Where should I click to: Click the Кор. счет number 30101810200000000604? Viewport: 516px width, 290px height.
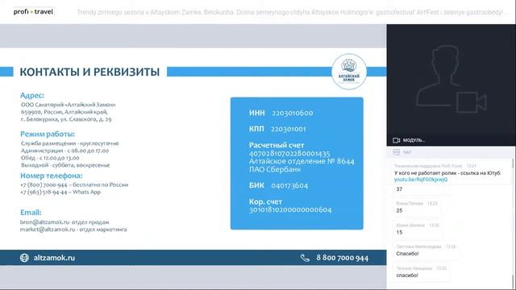pyautogui.click(x=290, y=209)
